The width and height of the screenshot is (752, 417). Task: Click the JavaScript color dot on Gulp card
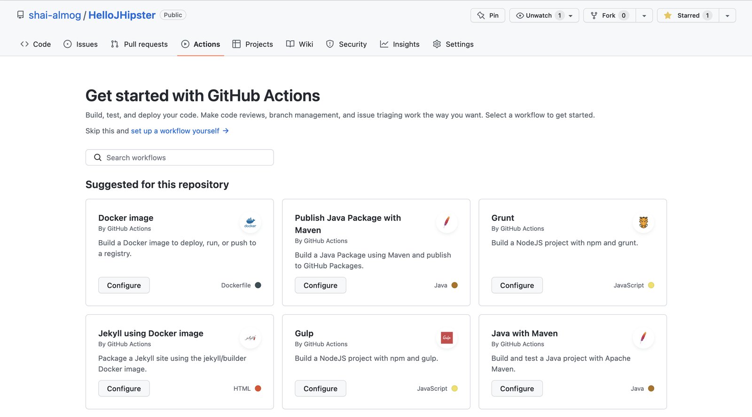click(x=454, y=388)
